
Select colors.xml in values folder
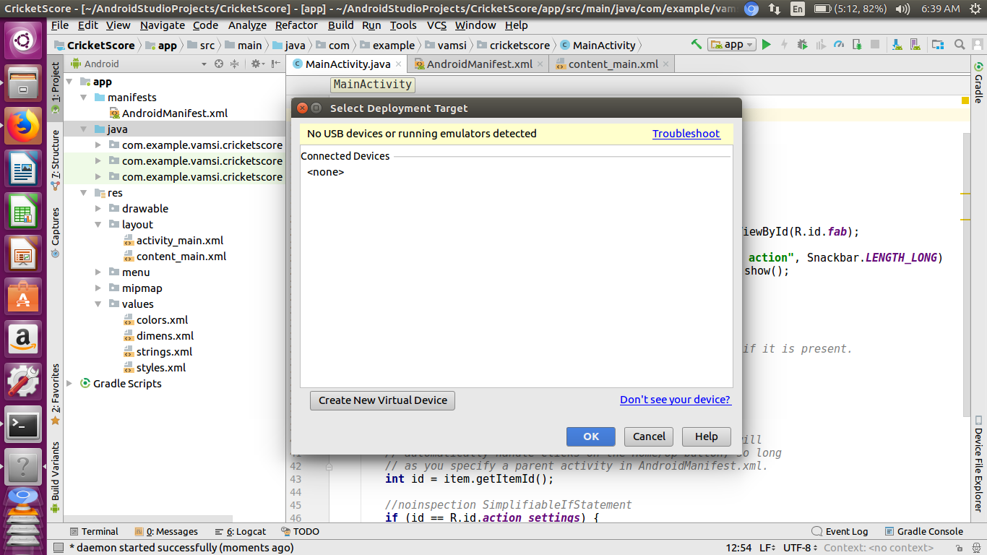pyautogui.click(x=162, y=320)
